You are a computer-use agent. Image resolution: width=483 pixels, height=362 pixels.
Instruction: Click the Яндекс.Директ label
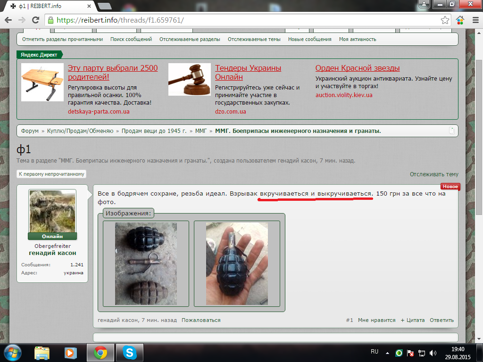pos(40,55)
